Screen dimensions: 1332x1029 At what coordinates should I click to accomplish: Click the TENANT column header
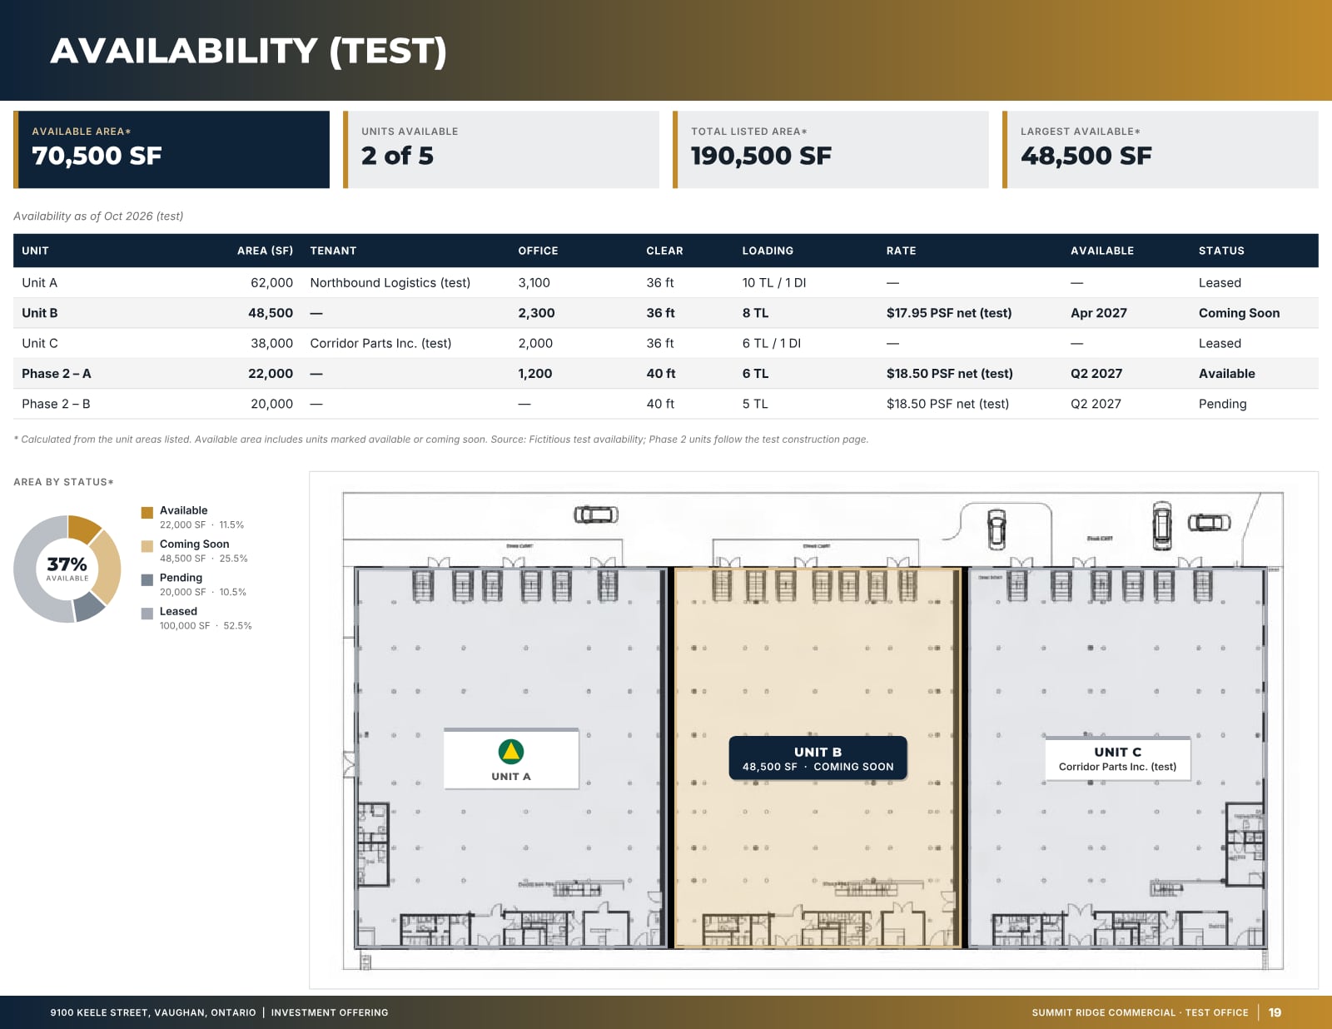(333, 251)
